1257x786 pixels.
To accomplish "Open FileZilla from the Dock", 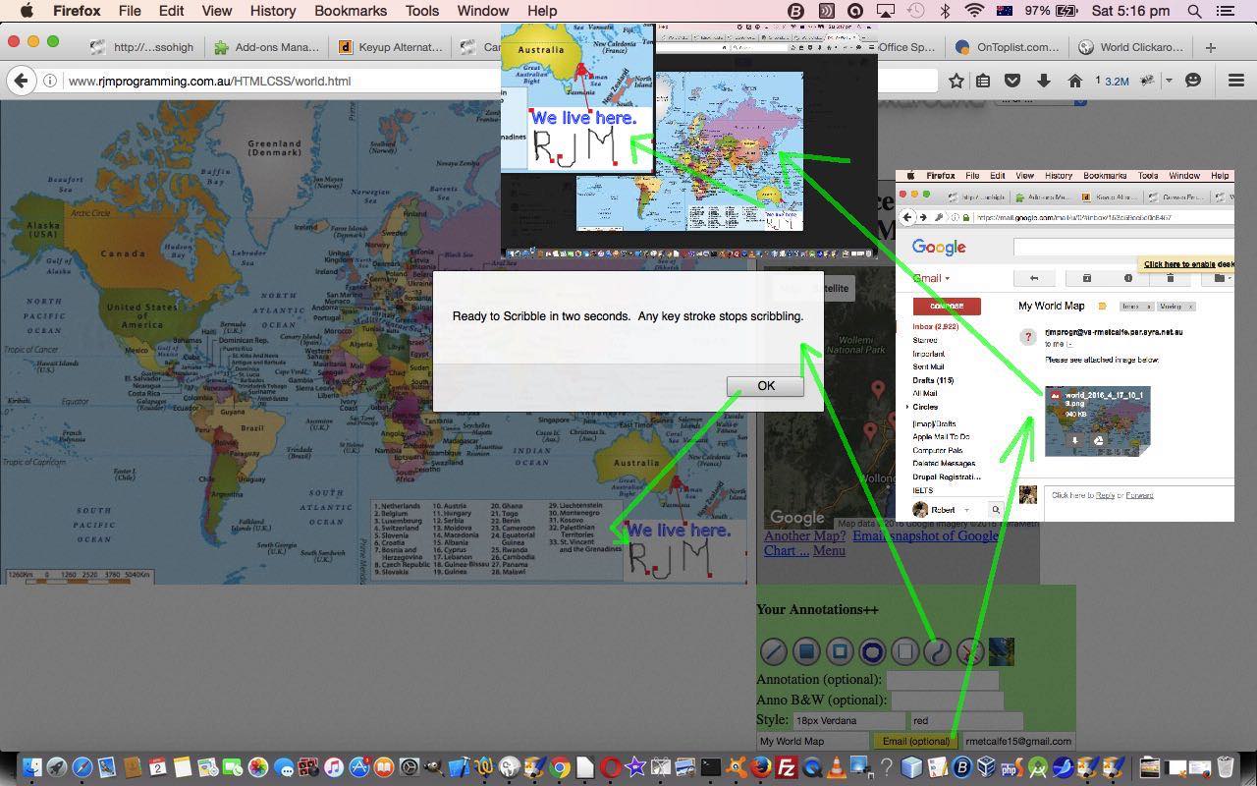I will pyautogui.click(x=786, y=767).
